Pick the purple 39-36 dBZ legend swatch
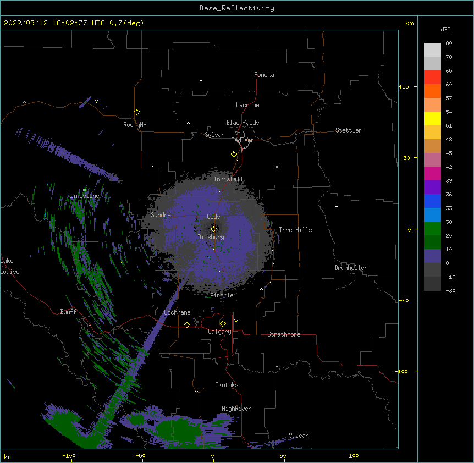Image resolution: width=474 pixels, height=463 pixels. click(432, 188)
